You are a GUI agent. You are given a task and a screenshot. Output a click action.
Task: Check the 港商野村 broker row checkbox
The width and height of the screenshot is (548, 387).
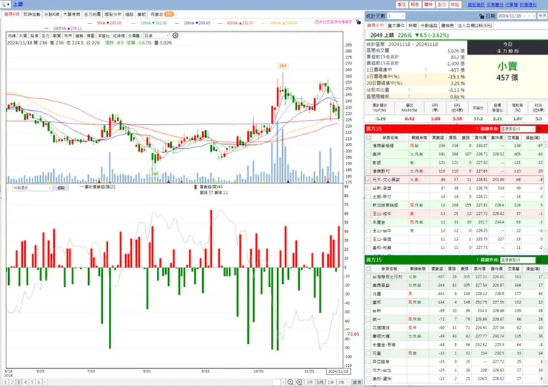368,171
